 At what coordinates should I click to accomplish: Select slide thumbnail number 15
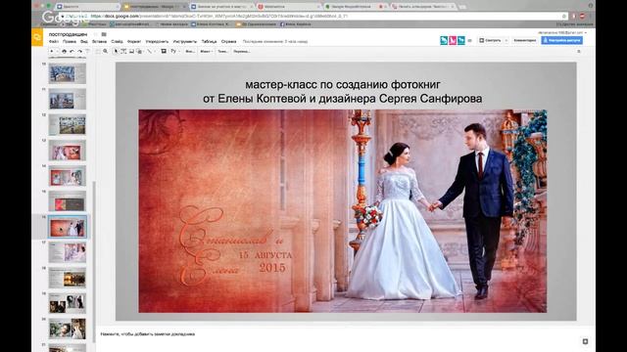(68, 201)
